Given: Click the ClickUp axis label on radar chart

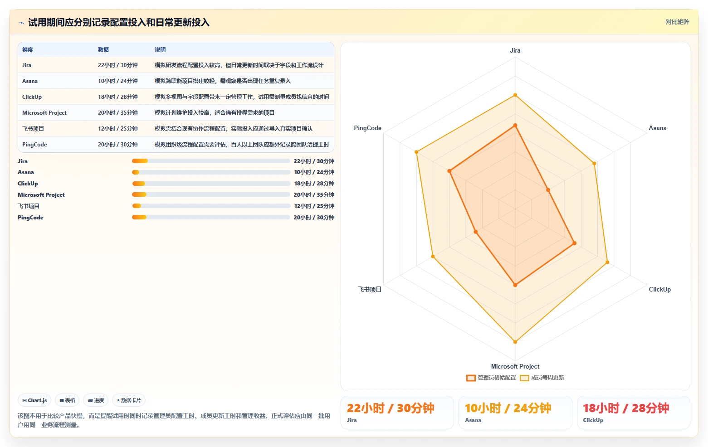Looking at the screenshot, I should (x=660, y=290).
